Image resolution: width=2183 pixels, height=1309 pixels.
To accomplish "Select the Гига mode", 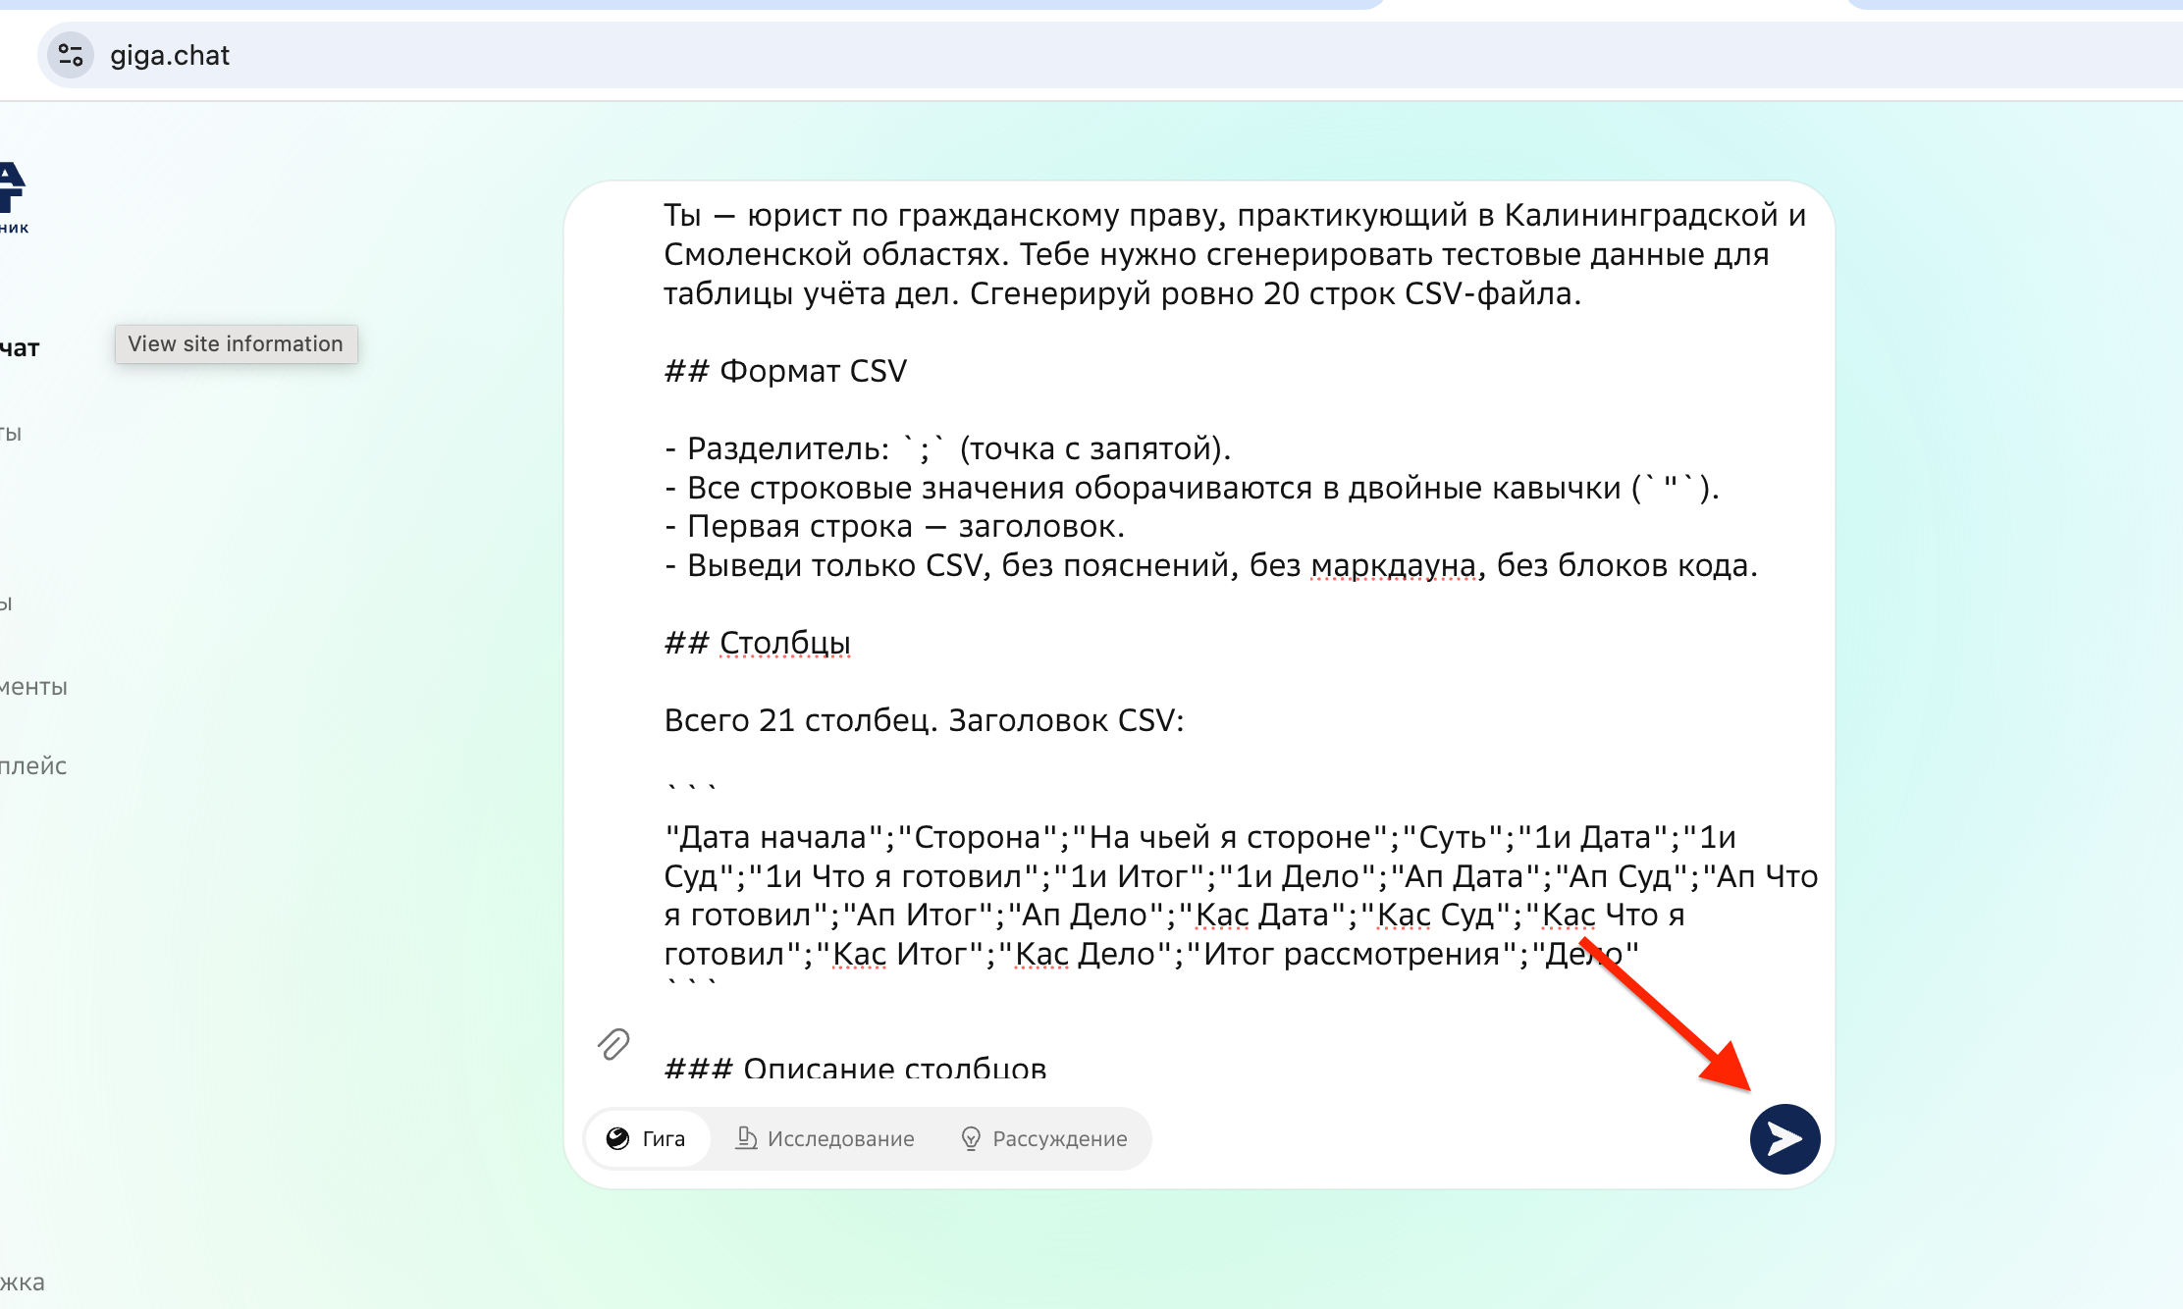I will [647, 1138].
